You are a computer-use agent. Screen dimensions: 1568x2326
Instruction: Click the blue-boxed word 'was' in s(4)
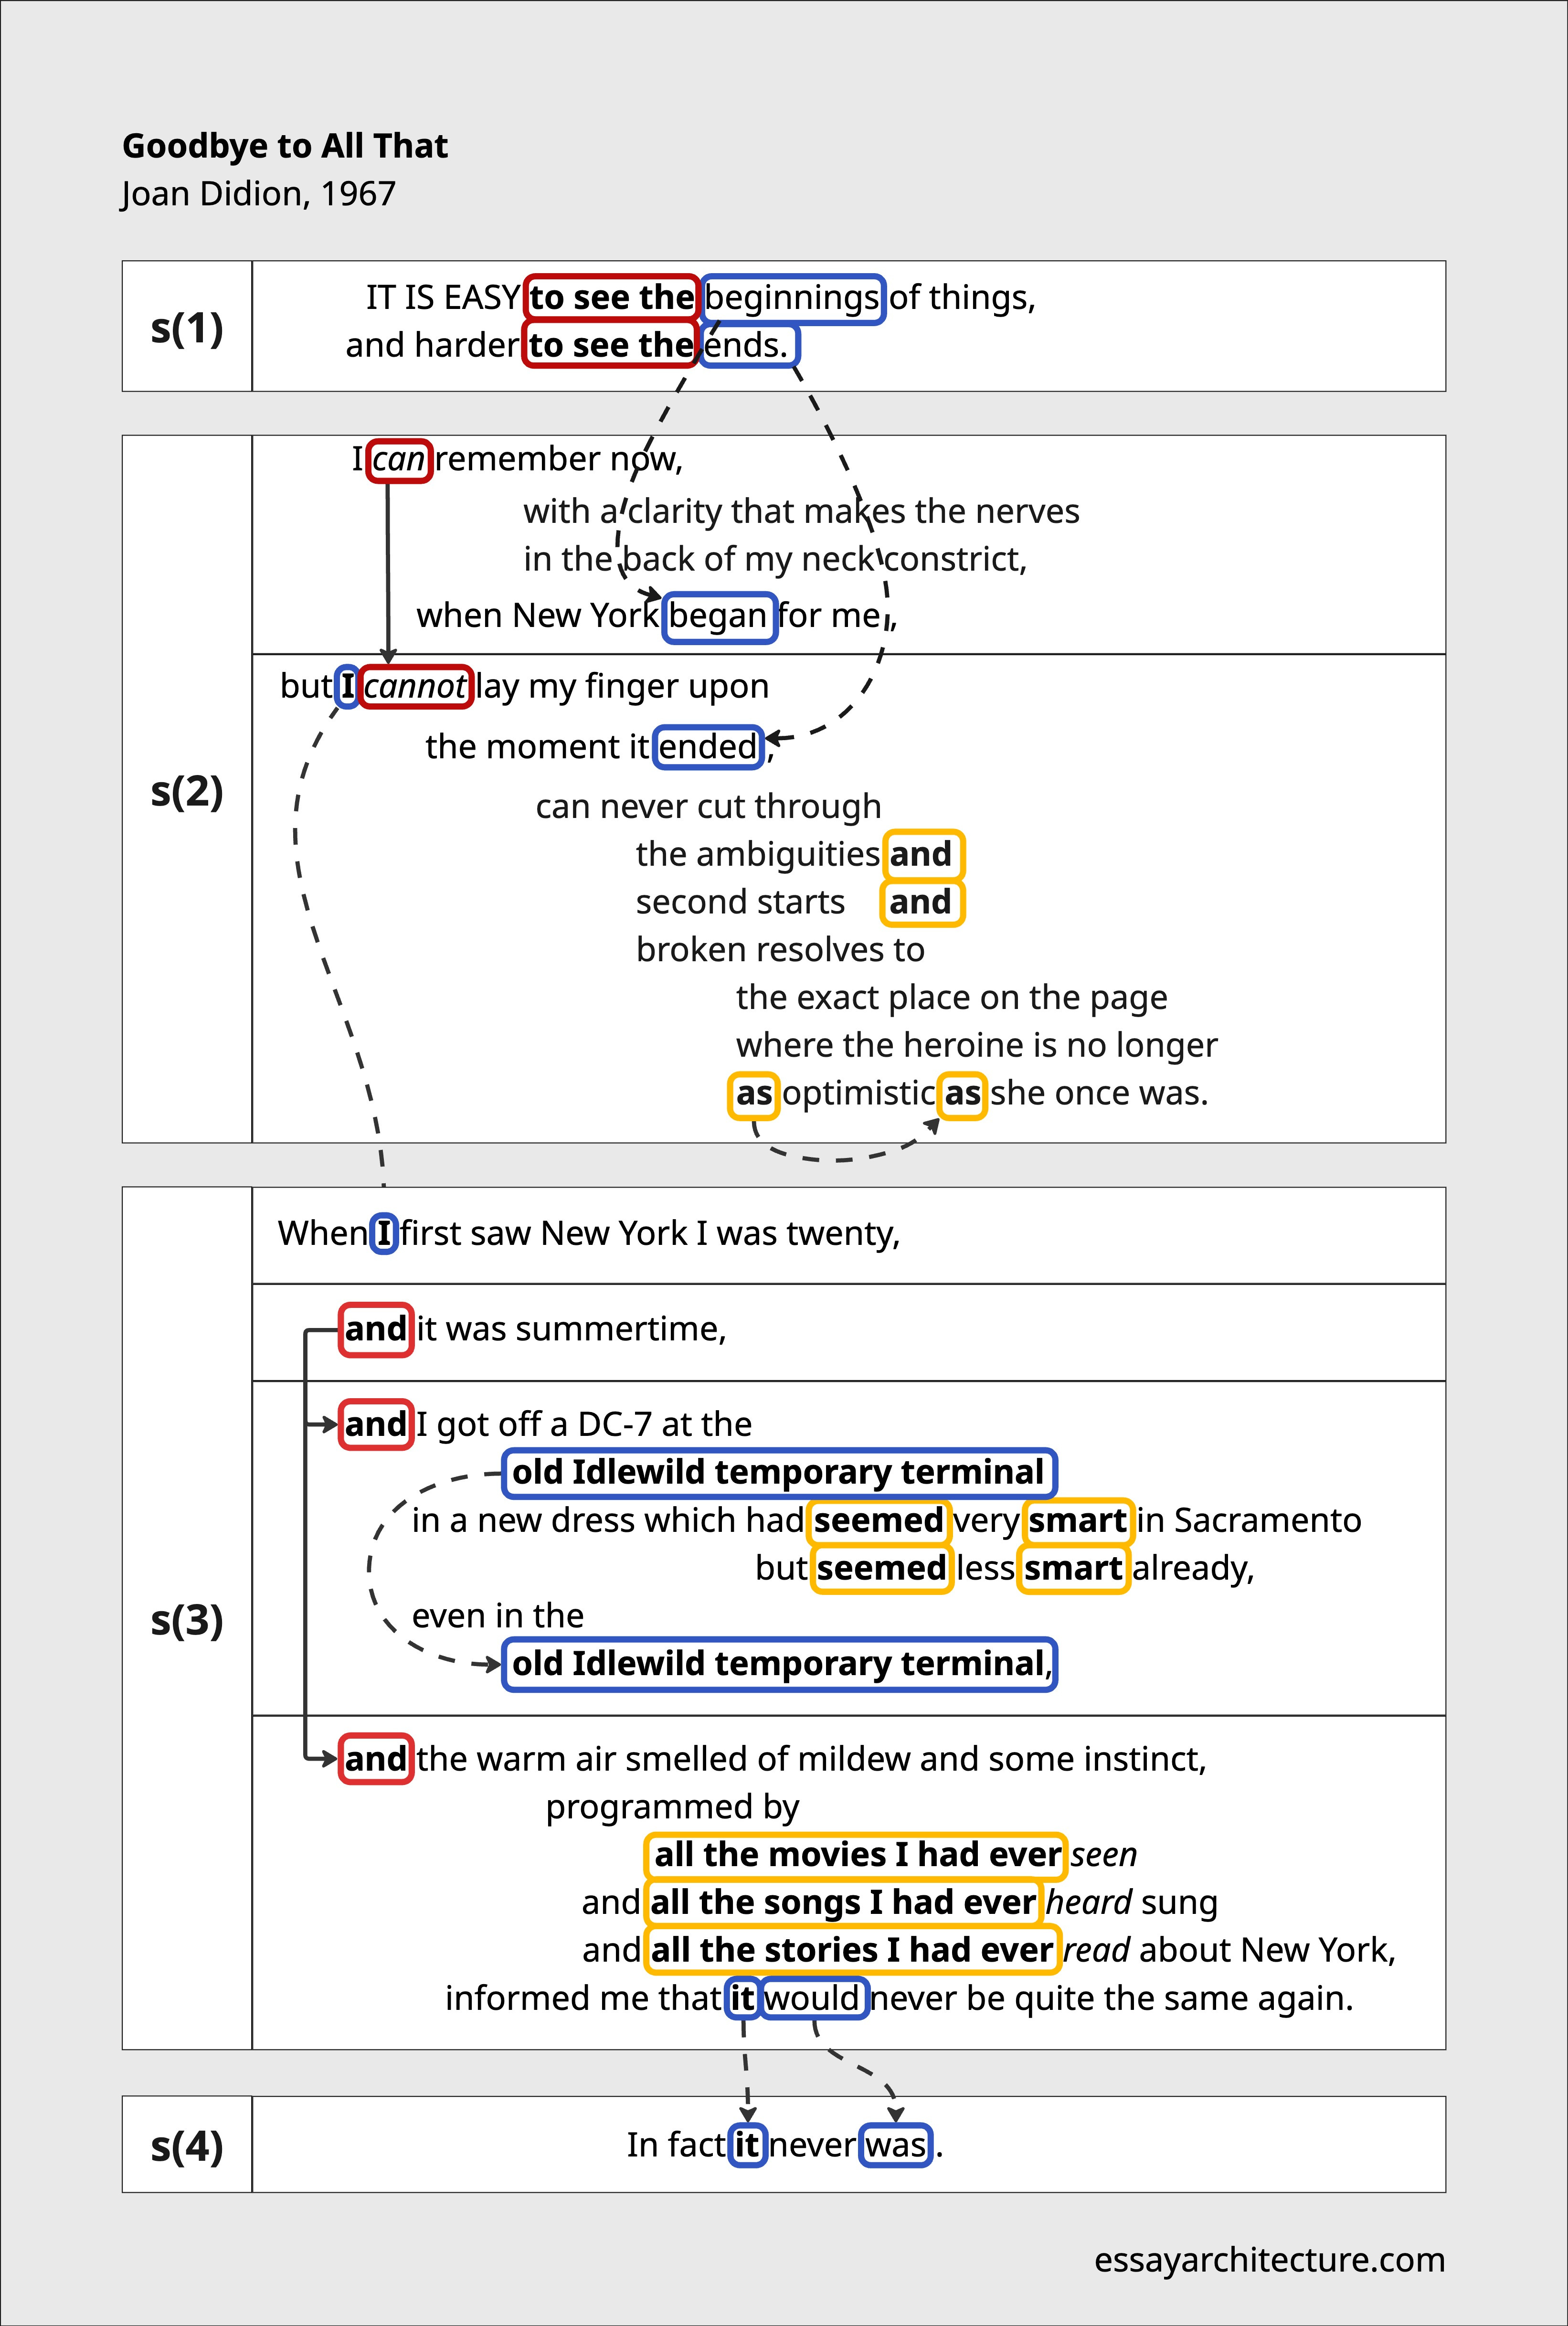coord(896,2146)
